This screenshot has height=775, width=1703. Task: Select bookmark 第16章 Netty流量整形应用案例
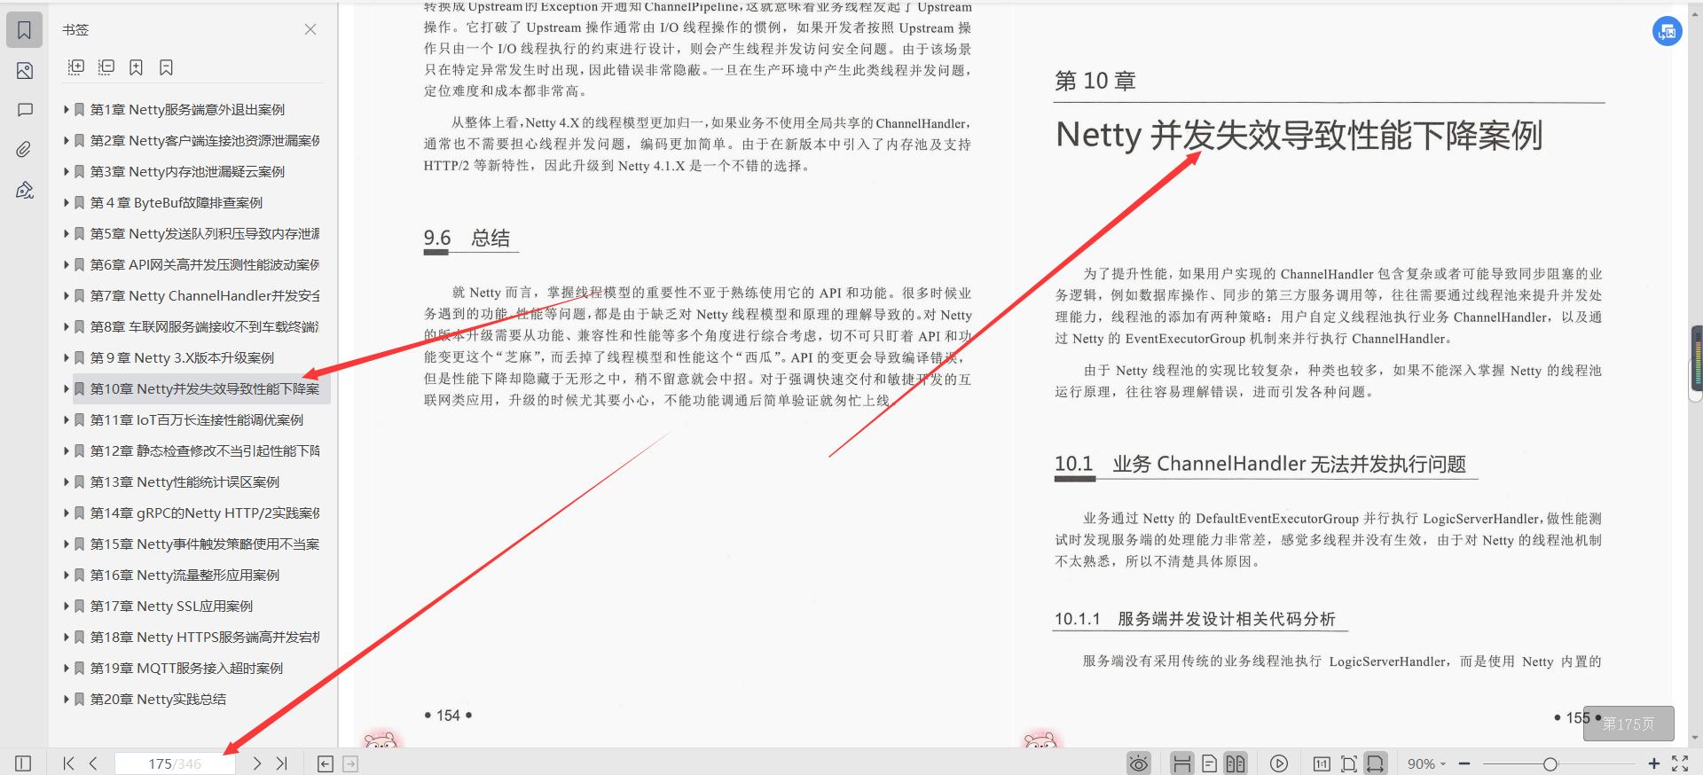pyautogui.click(x=184, y=575)
